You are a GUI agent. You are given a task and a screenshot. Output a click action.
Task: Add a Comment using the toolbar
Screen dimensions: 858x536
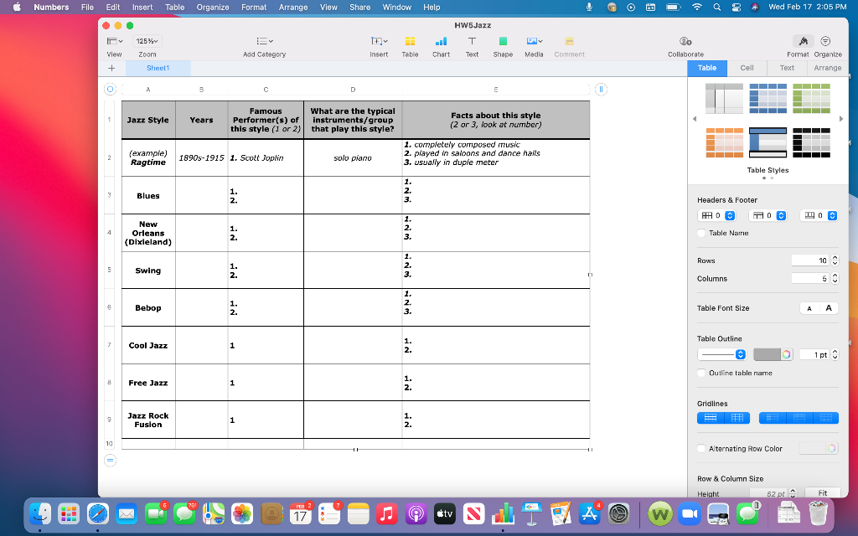click(x=569, y=40)
